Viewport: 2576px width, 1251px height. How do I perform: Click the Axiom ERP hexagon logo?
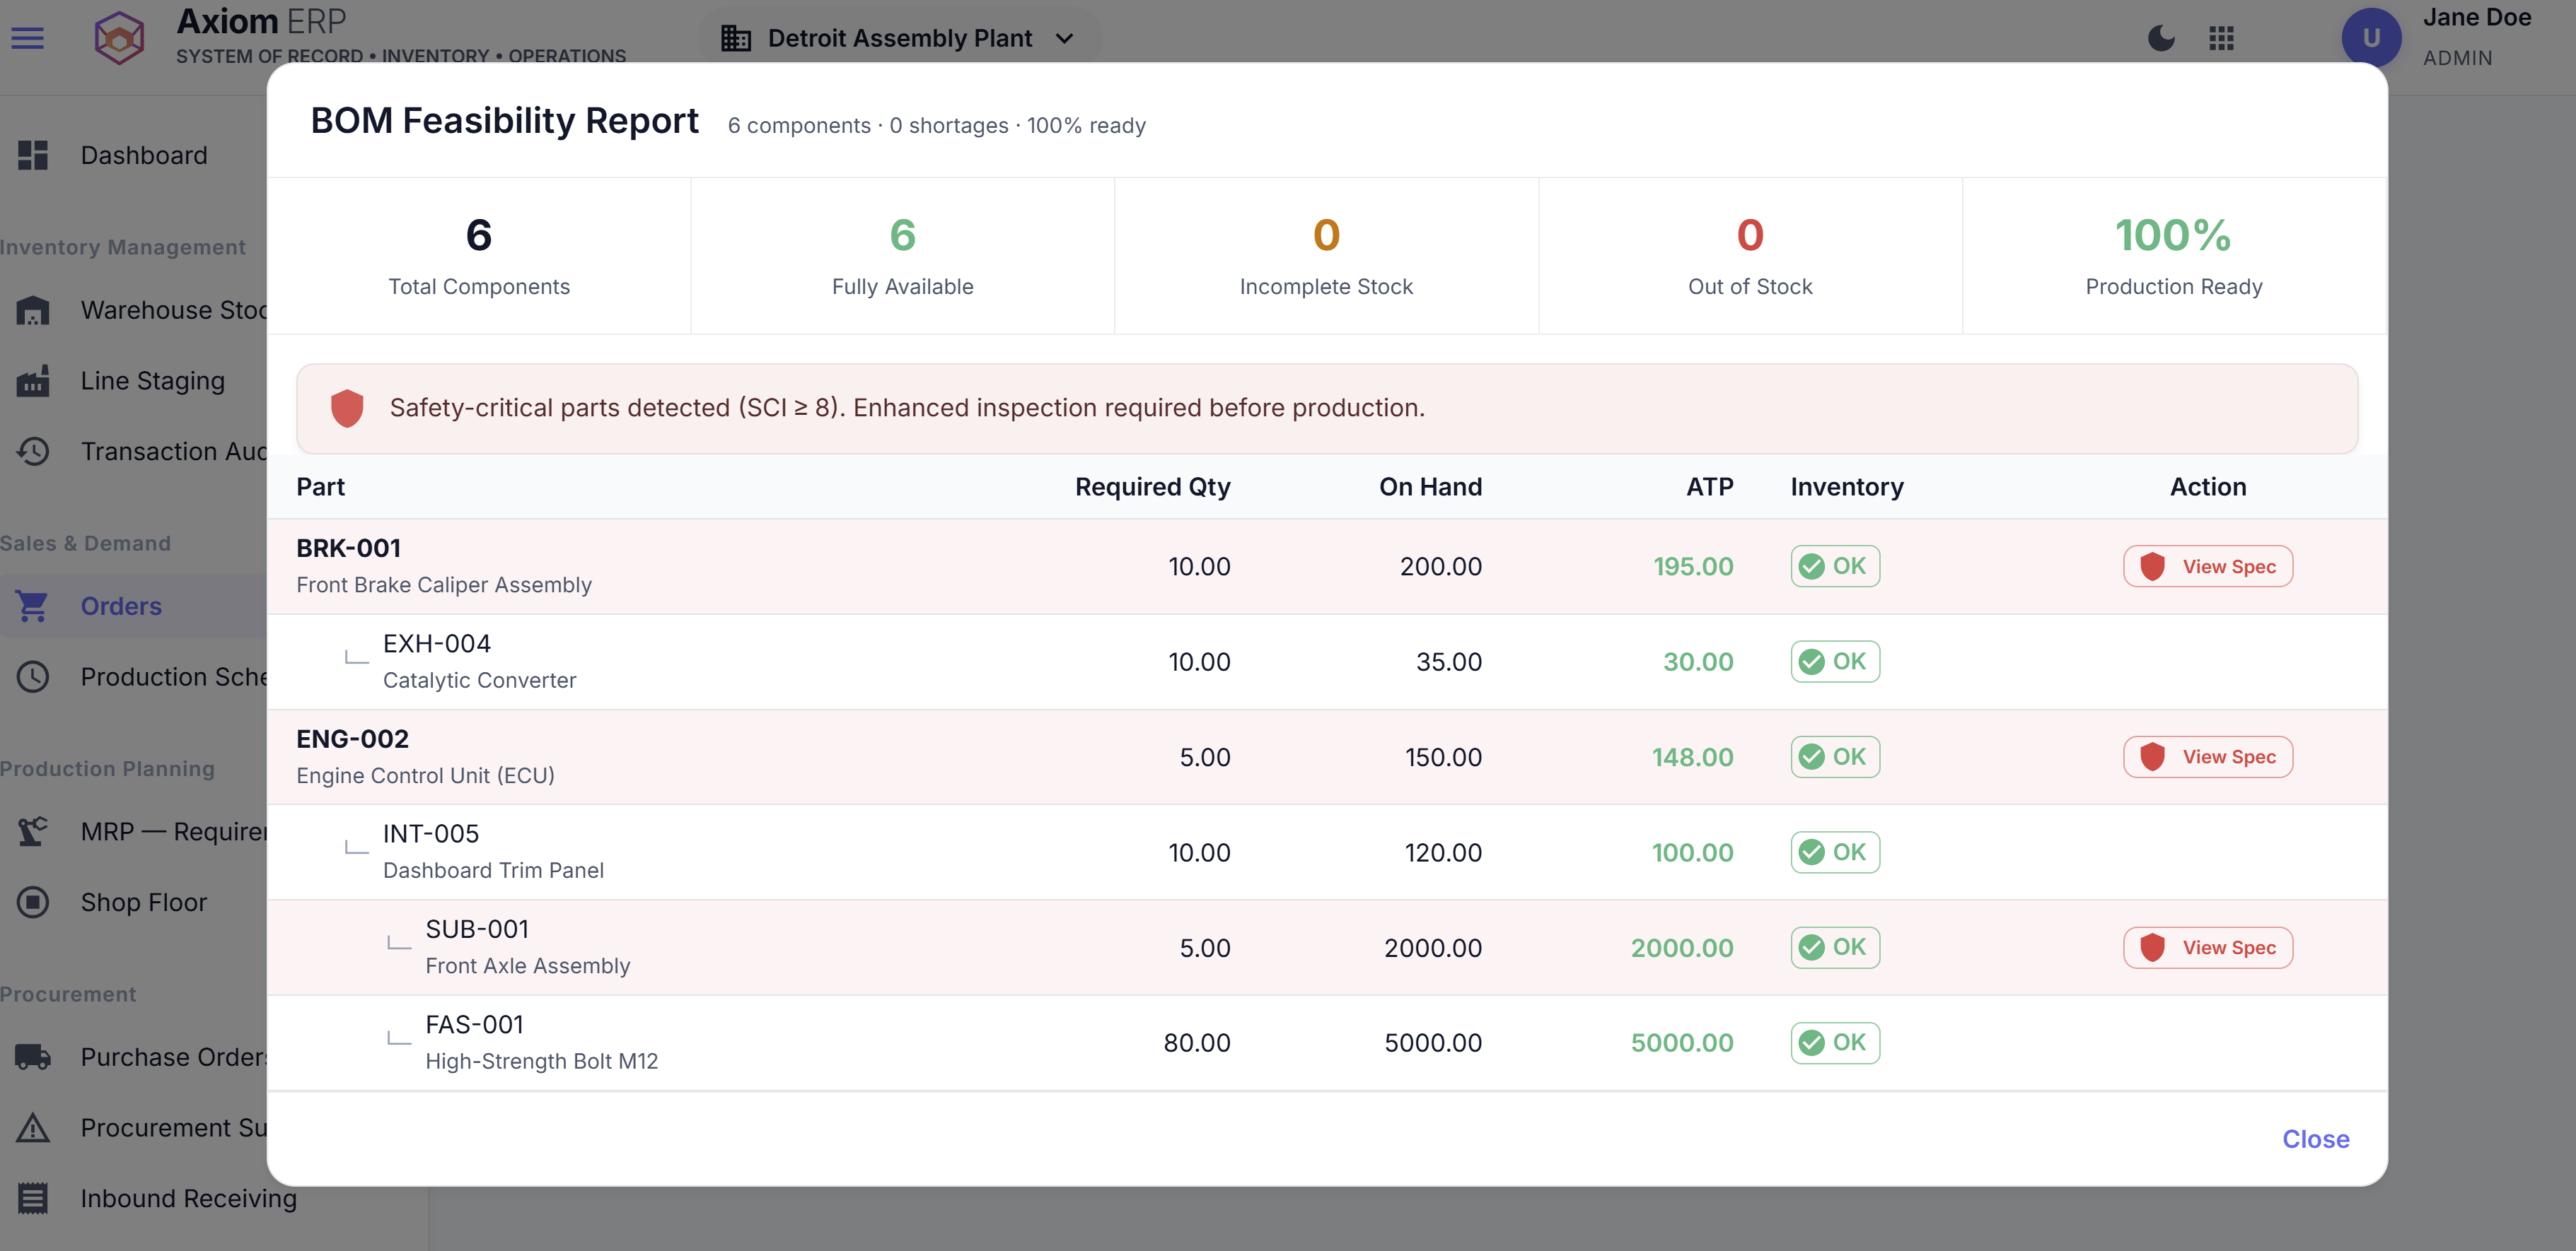tap(119, 38)
